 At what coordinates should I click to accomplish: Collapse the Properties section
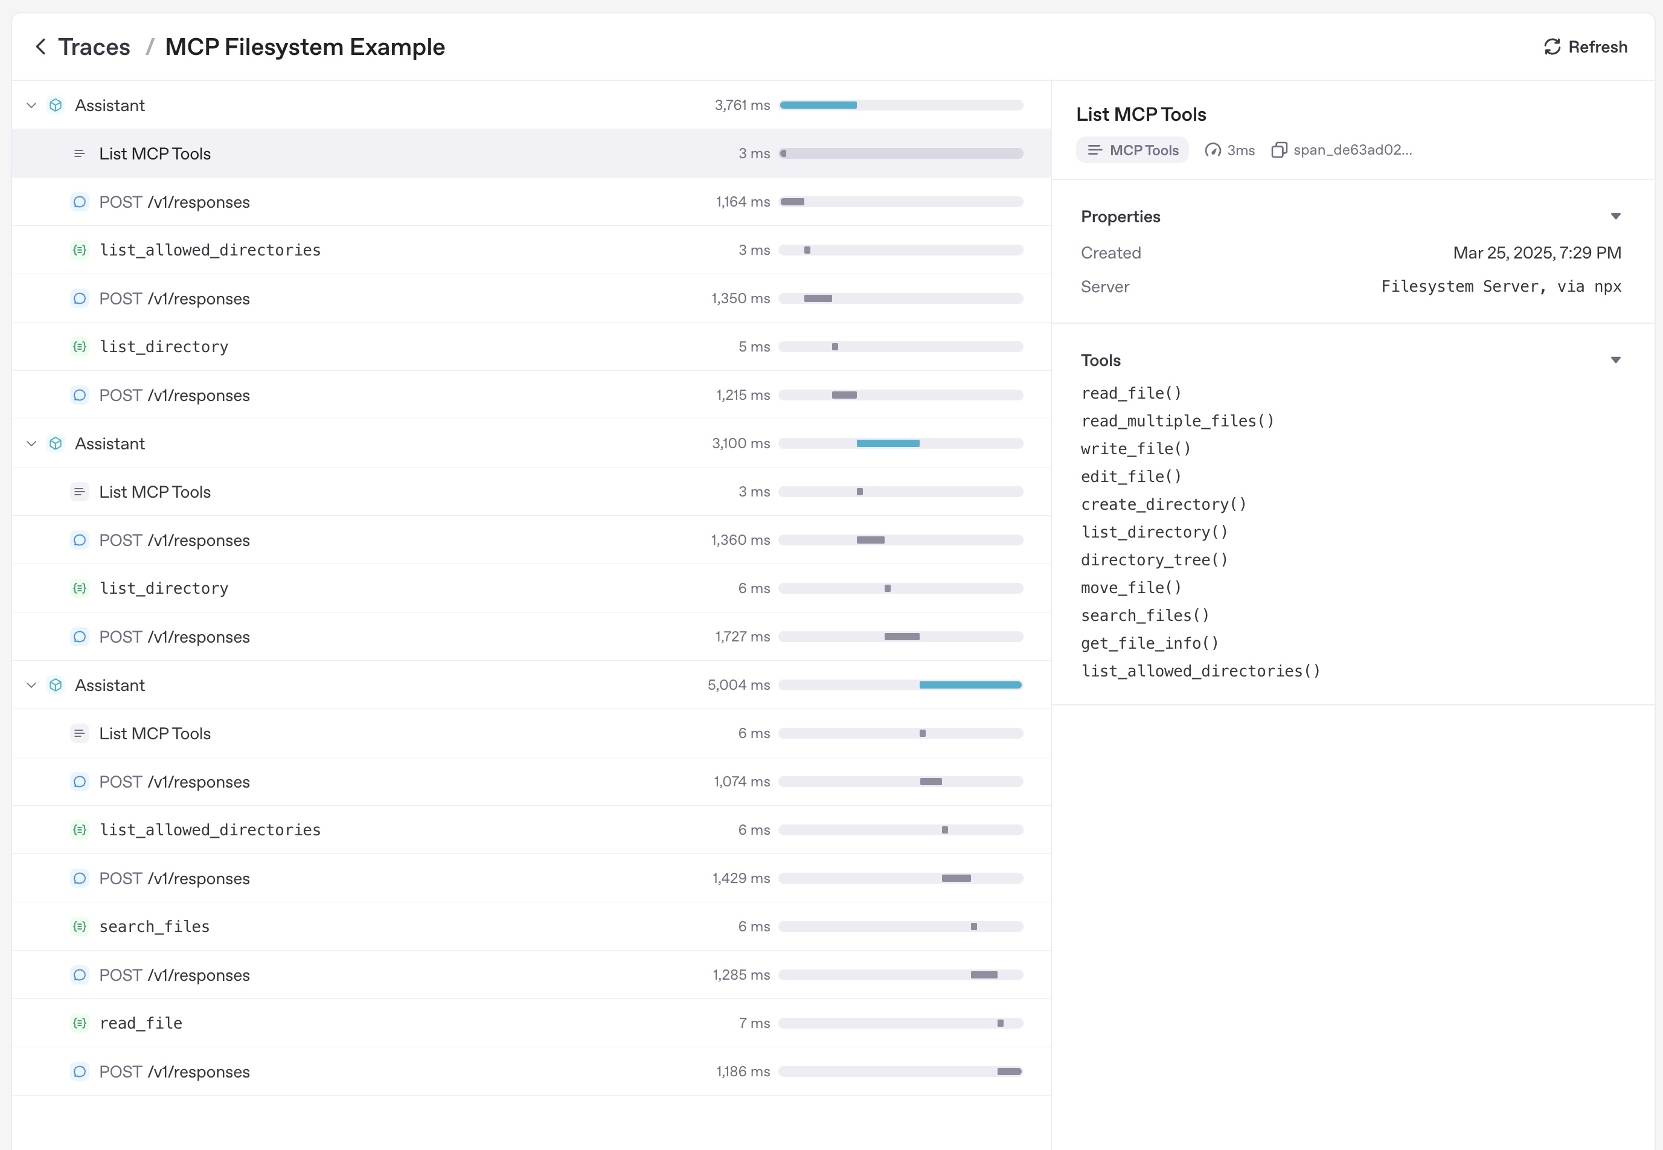point(1615,216)
